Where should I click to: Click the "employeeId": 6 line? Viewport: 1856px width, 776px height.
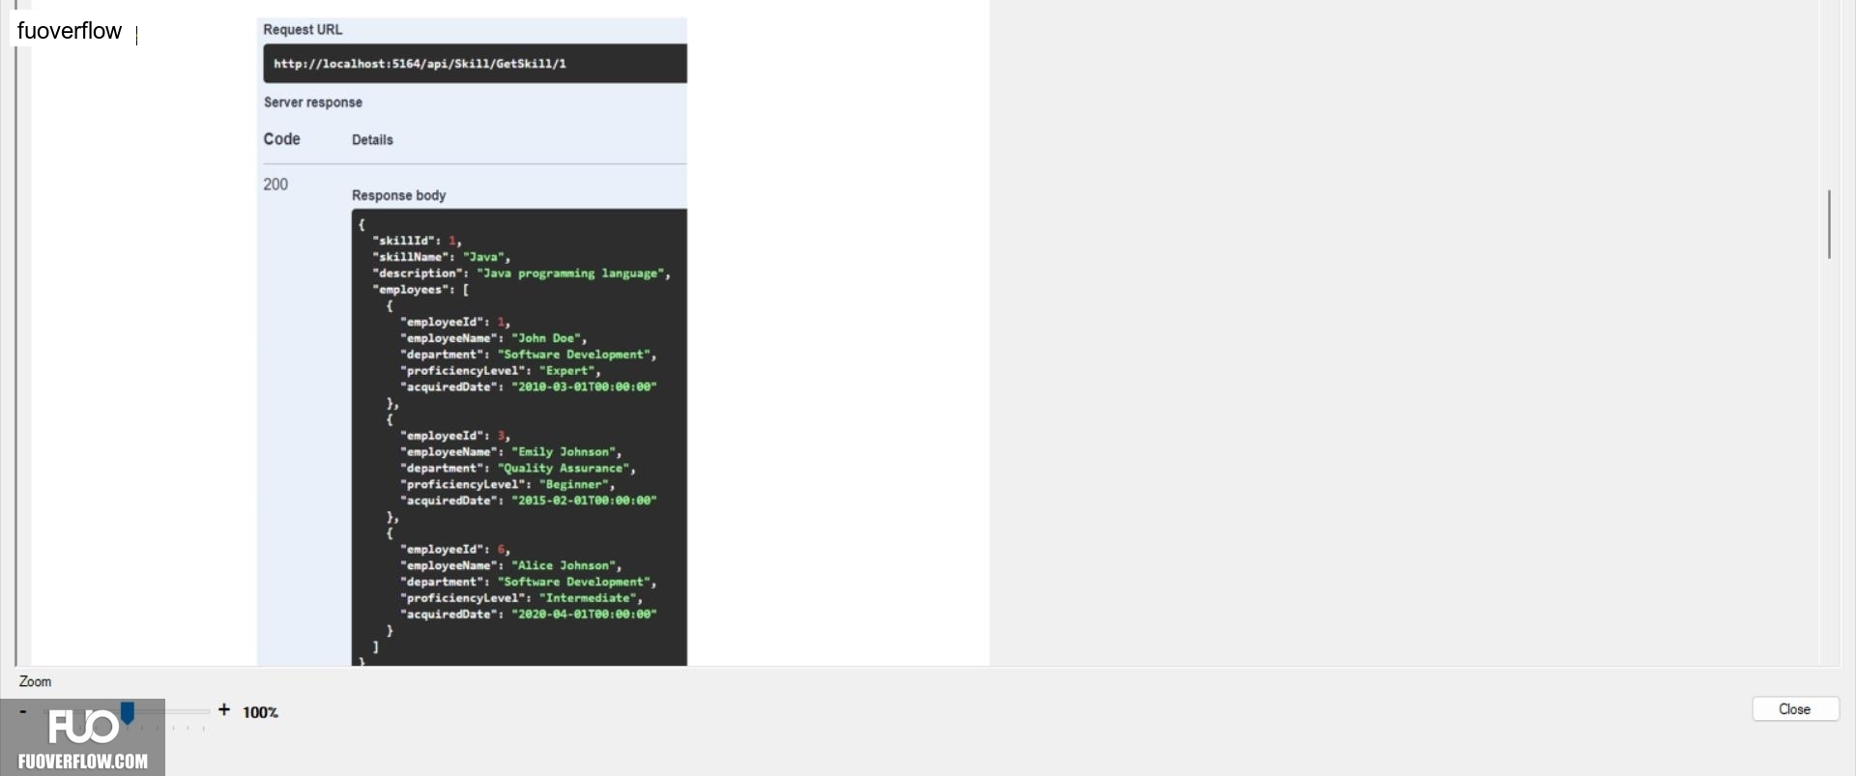454,550
